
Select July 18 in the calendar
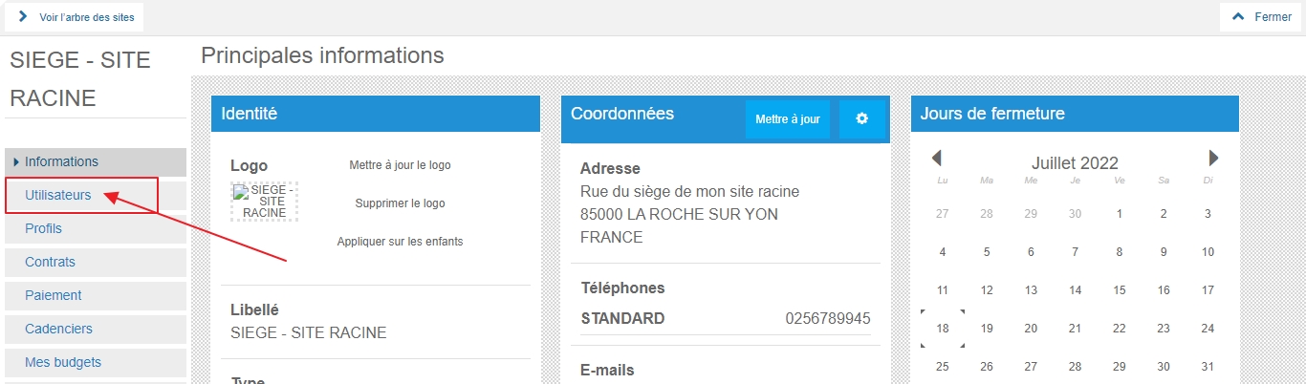pyautogui.click(x=943, y=329)
